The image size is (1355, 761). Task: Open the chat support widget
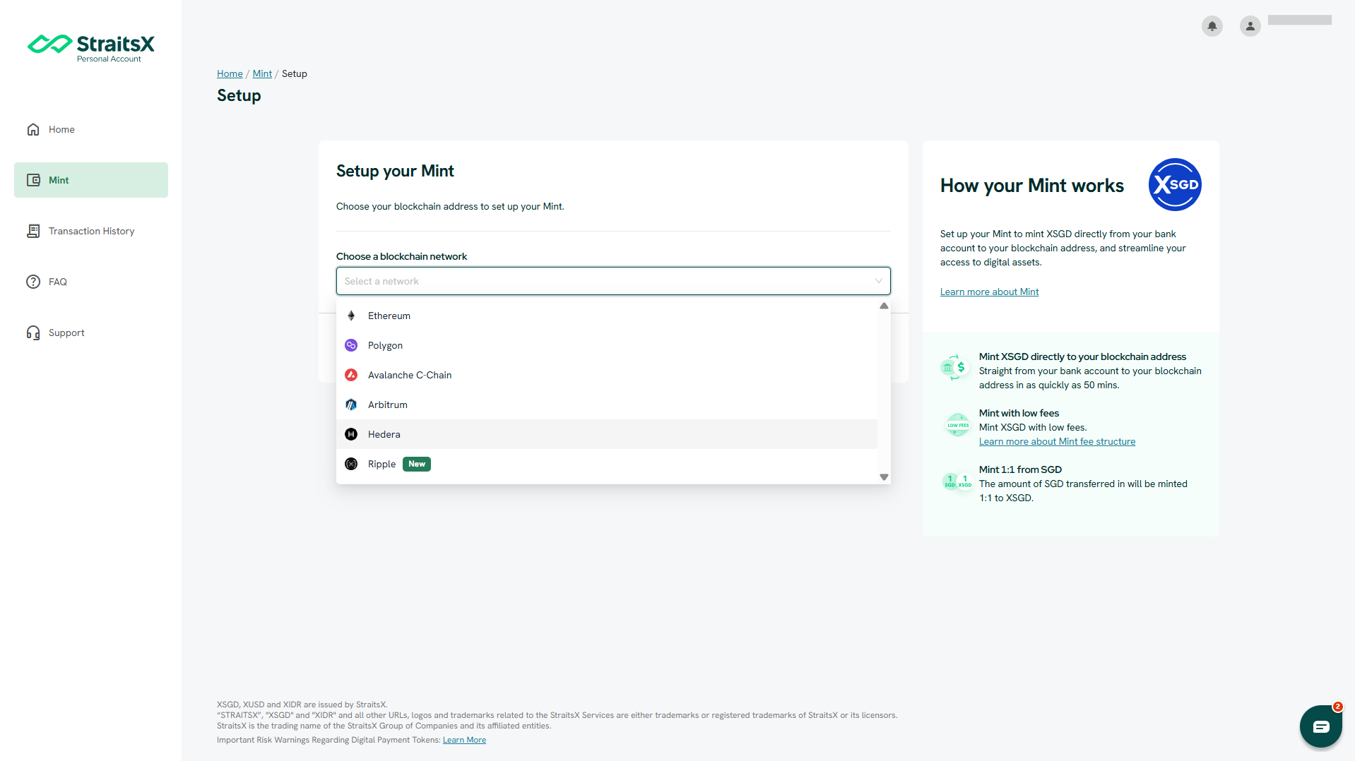click(x=1320, y=726)
